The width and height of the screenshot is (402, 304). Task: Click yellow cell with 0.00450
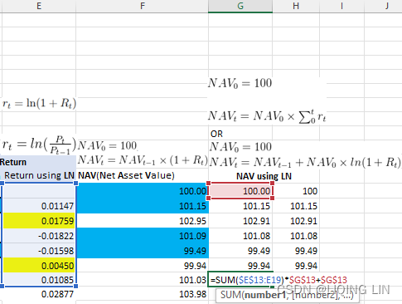[39, 266]
